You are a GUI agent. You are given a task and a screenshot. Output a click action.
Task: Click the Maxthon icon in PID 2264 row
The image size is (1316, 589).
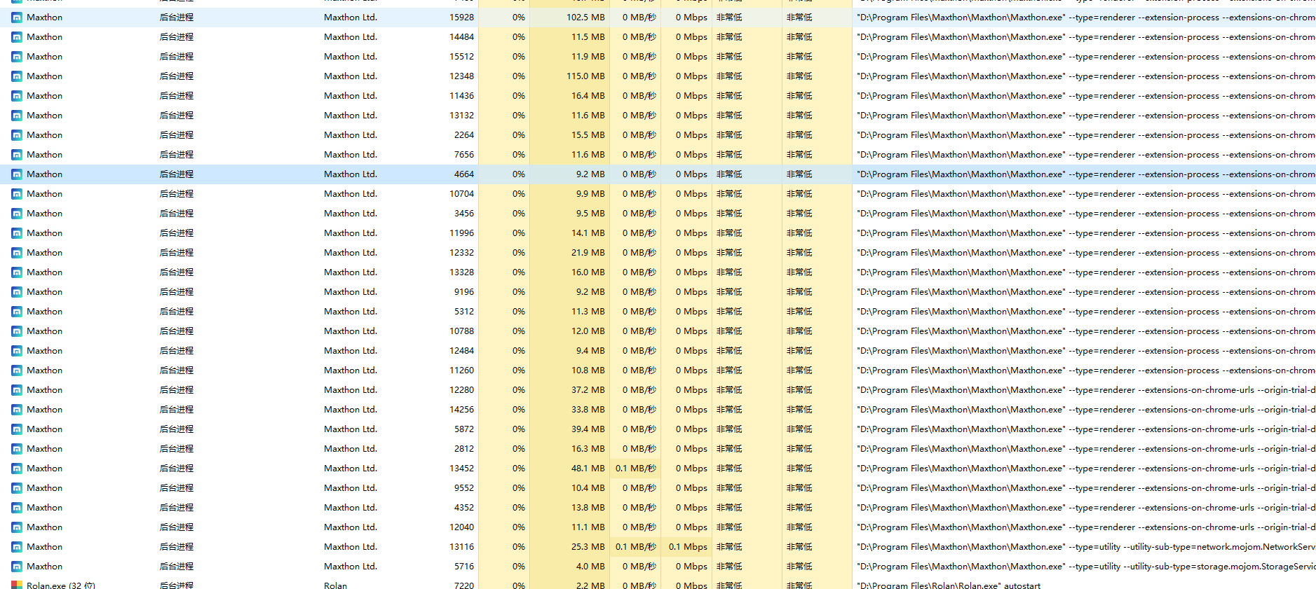[17, 135]
